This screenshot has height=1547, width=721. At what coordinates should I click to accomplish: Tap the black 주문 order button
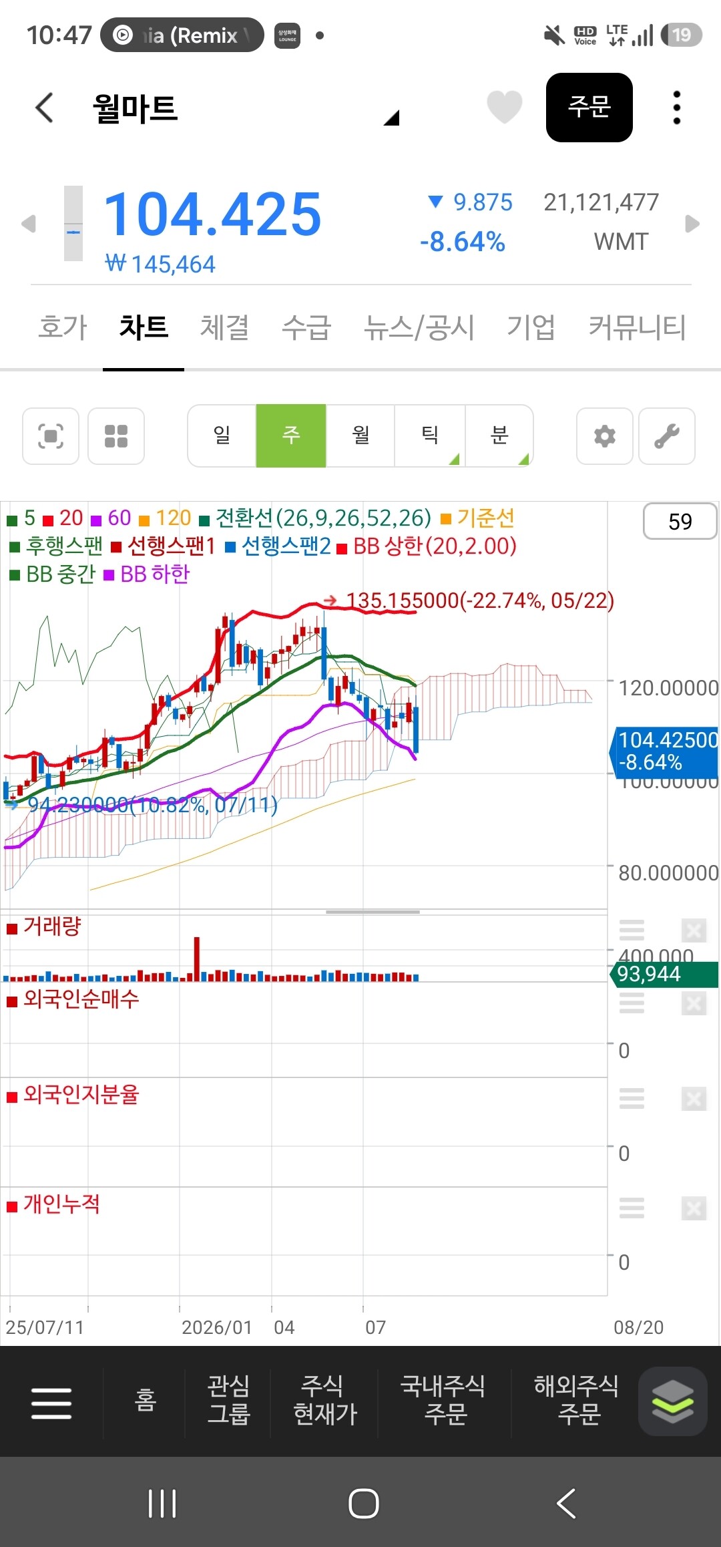pyautogui.click(x=589, y=107)
